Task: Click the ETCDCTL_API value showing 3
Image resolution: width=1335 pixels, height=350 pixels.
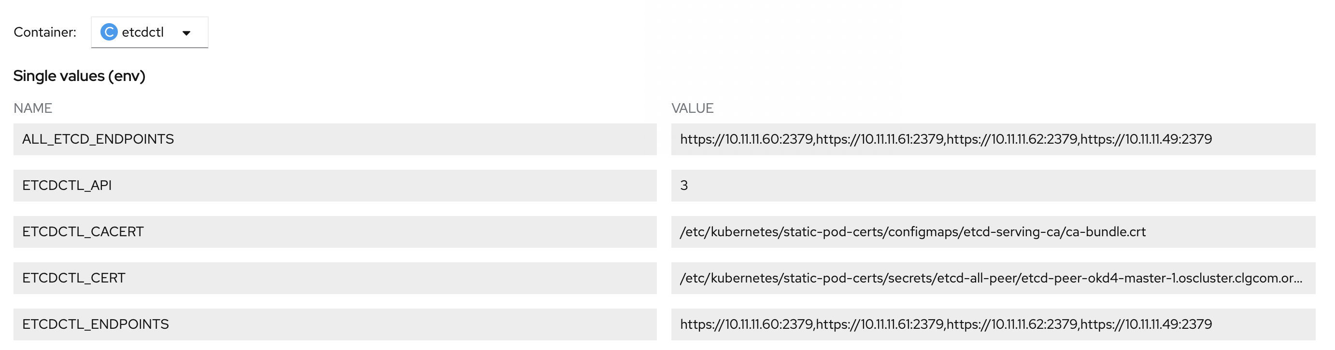Action: click(x=993, y=186)
